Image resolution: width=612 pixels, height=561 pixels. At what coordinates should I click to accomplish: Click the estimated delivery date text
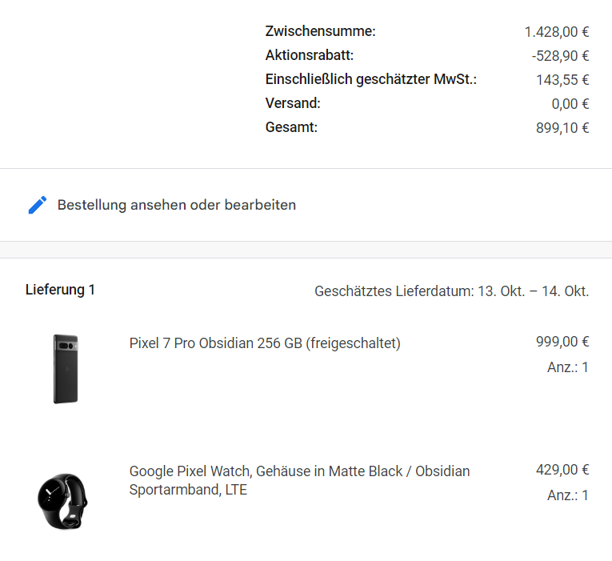tap(451, 291)
